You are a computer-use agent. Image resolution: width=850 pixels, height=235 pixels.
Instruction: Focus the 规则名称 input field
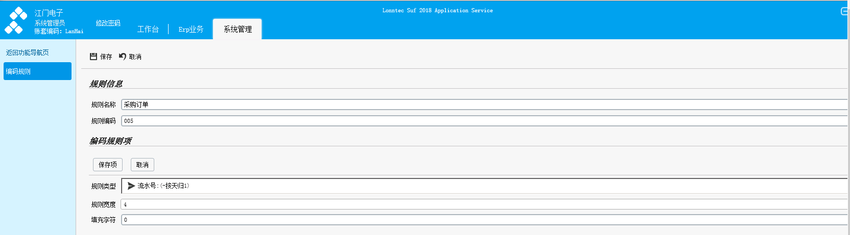click(x=485, y=105)
